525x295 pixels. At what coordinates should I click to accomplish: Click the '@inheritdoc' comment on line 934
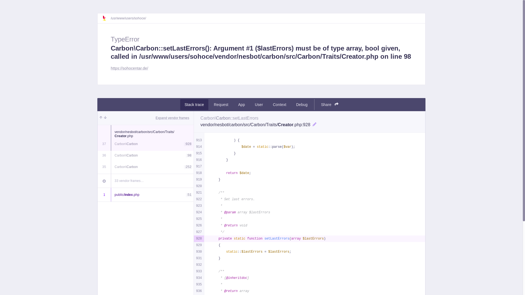[237, 278]
